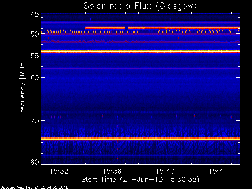Click the 50 frequency tick label
252x189 pixels.
(x=35, y=34)
